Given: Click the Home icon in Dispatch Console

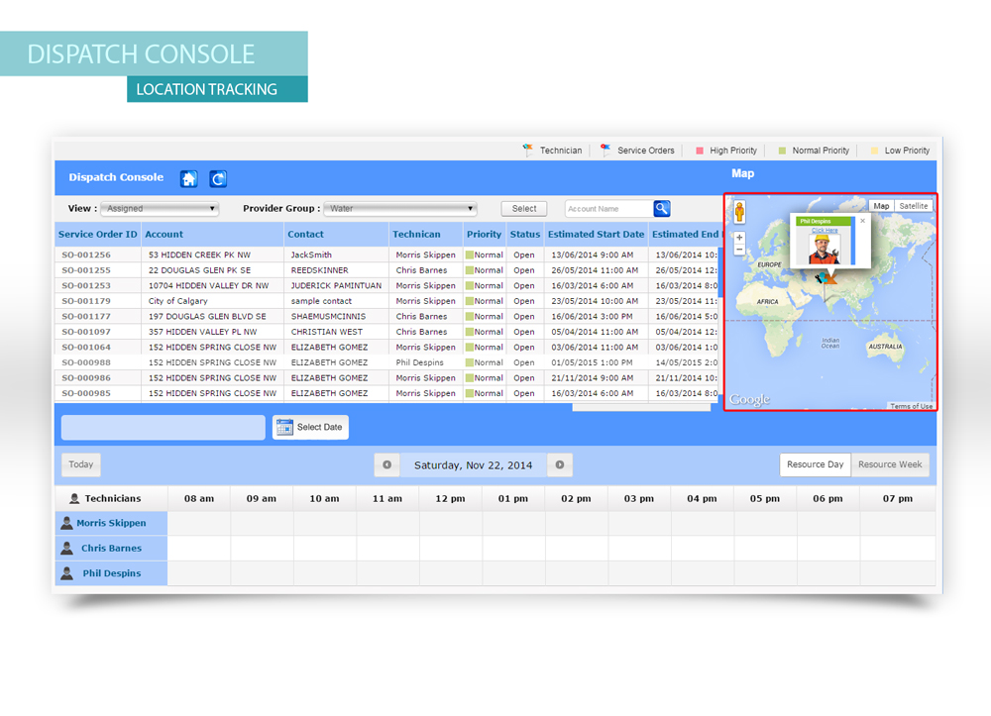Looking at the screenshot, I should pyautogui.click(x=188, y=179).
